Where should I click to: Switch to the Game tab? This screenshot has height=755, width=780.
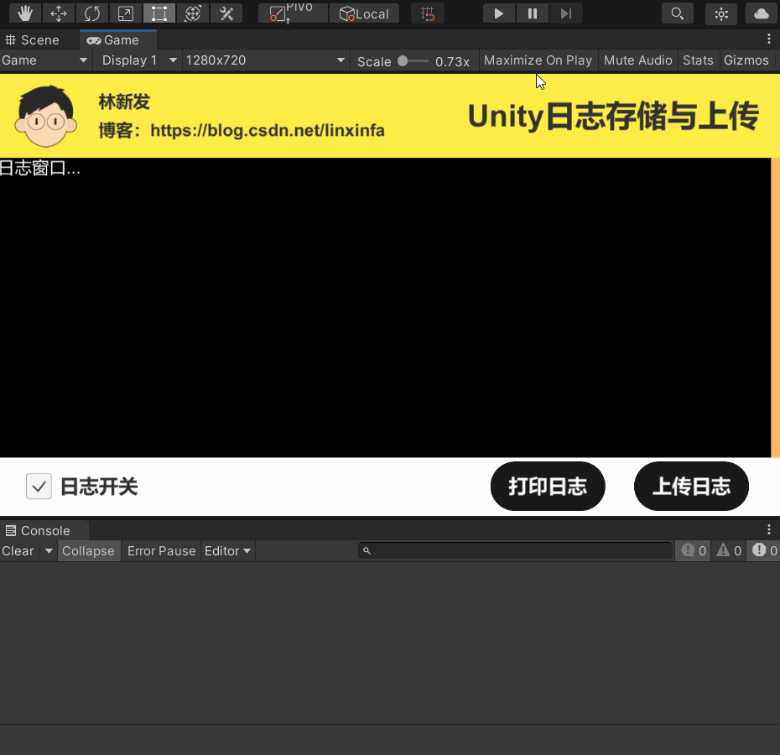[x=118, y=39]
